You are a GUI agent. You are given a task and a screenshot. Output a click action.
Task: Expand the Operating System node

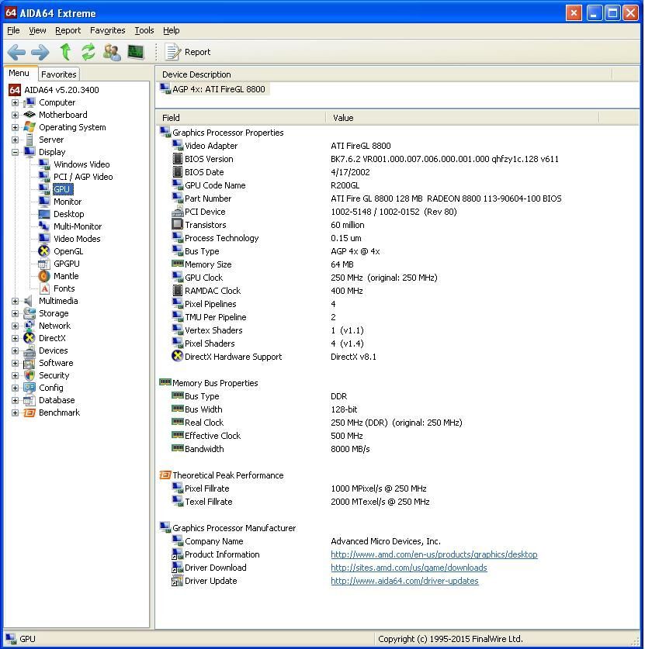click(15, 127)
